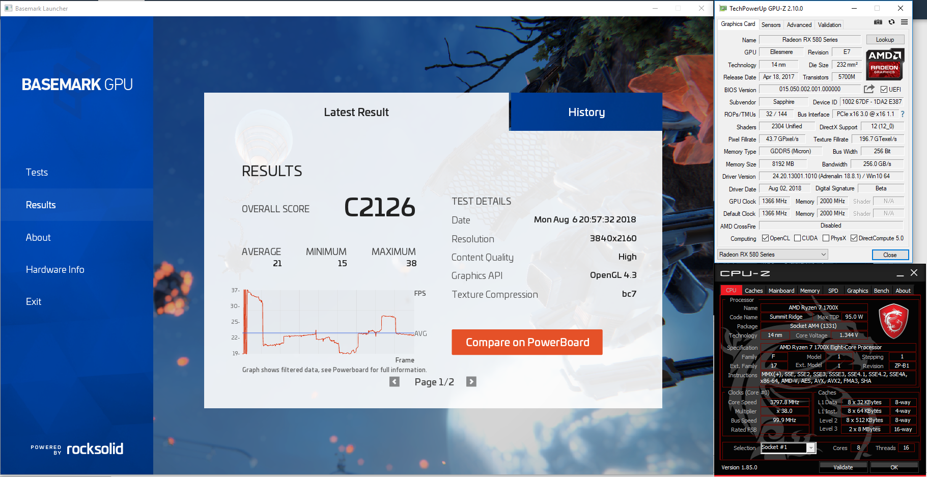Click the OpenGL 4.3 graphics API value
Screen dimensions: 927x477
(613, 275)
